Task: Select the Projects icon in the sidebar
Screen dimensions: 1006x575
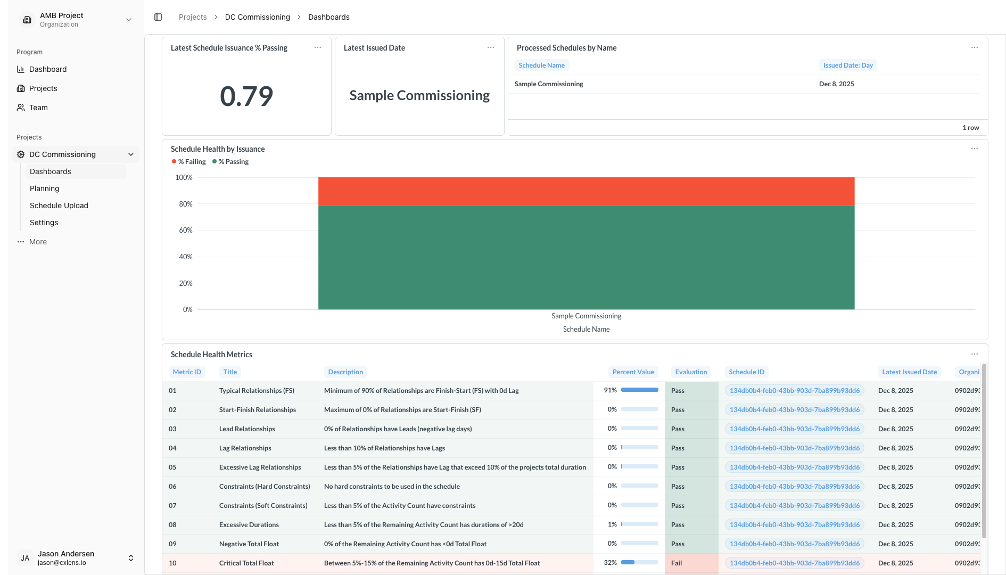Action: click(x=20, y=88)
